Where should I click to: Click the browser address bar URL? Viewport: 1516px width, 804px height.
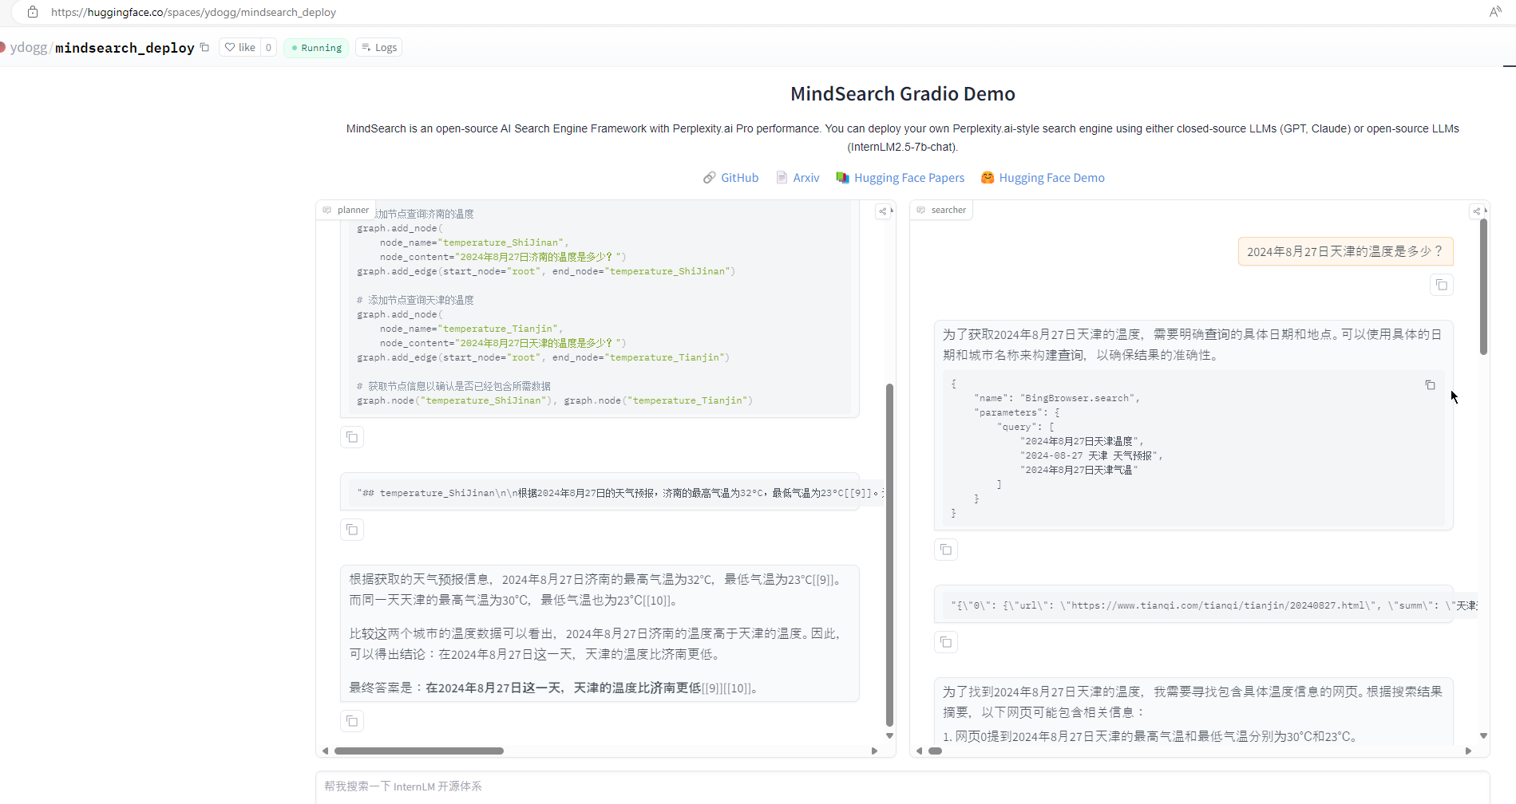click(x=193, y=12)
